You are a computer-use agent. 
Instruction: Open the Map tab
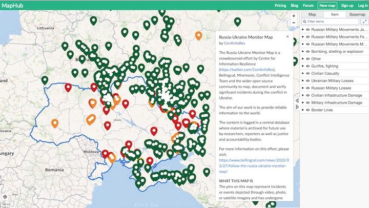pos(312,15)
